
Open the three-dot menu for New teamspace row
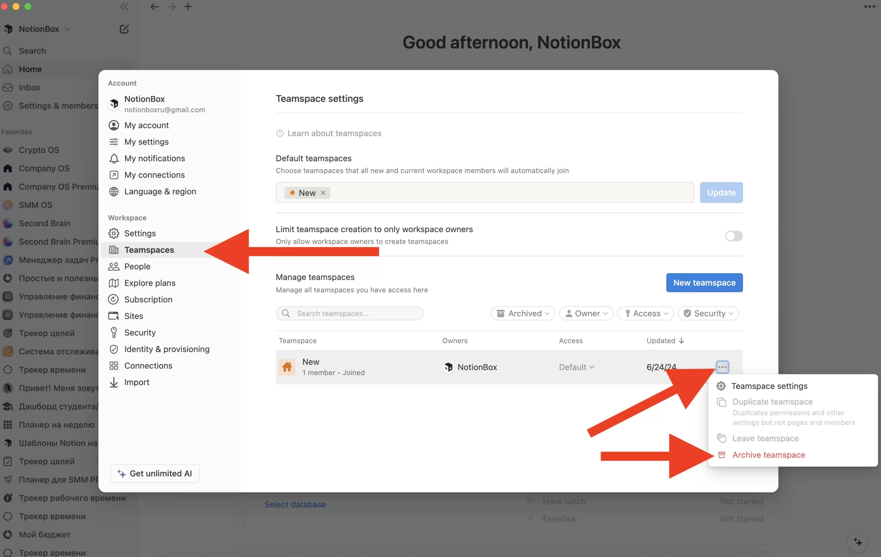pyautogui.click(x=722, y=367)
